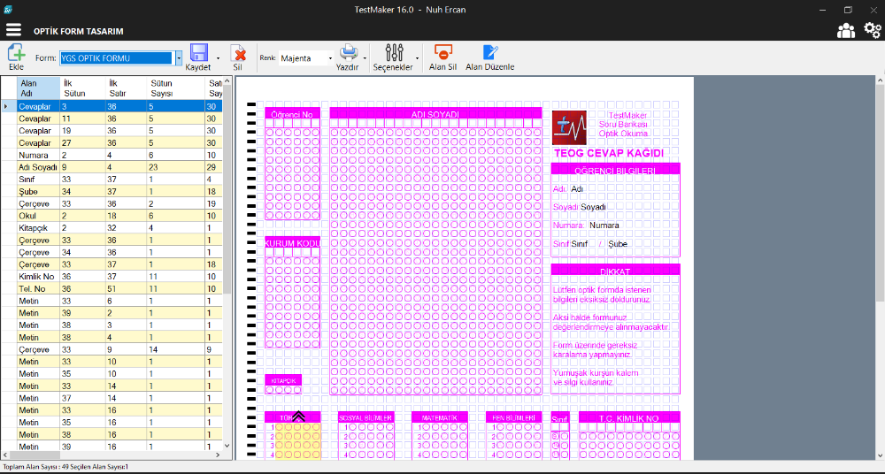
Task: Click the Sütun Sayısı column header
Action: pos(162,88)
